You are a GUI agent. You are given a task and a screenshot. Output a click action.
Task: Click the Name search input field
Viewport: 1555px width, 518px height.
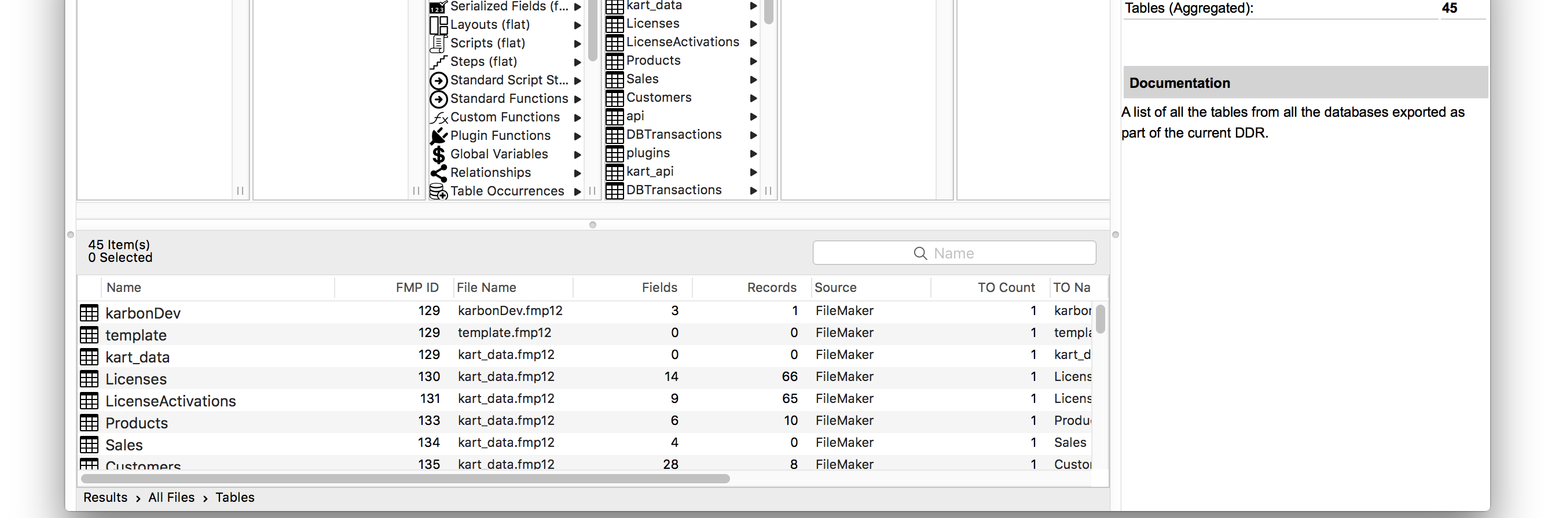[953, 253]
